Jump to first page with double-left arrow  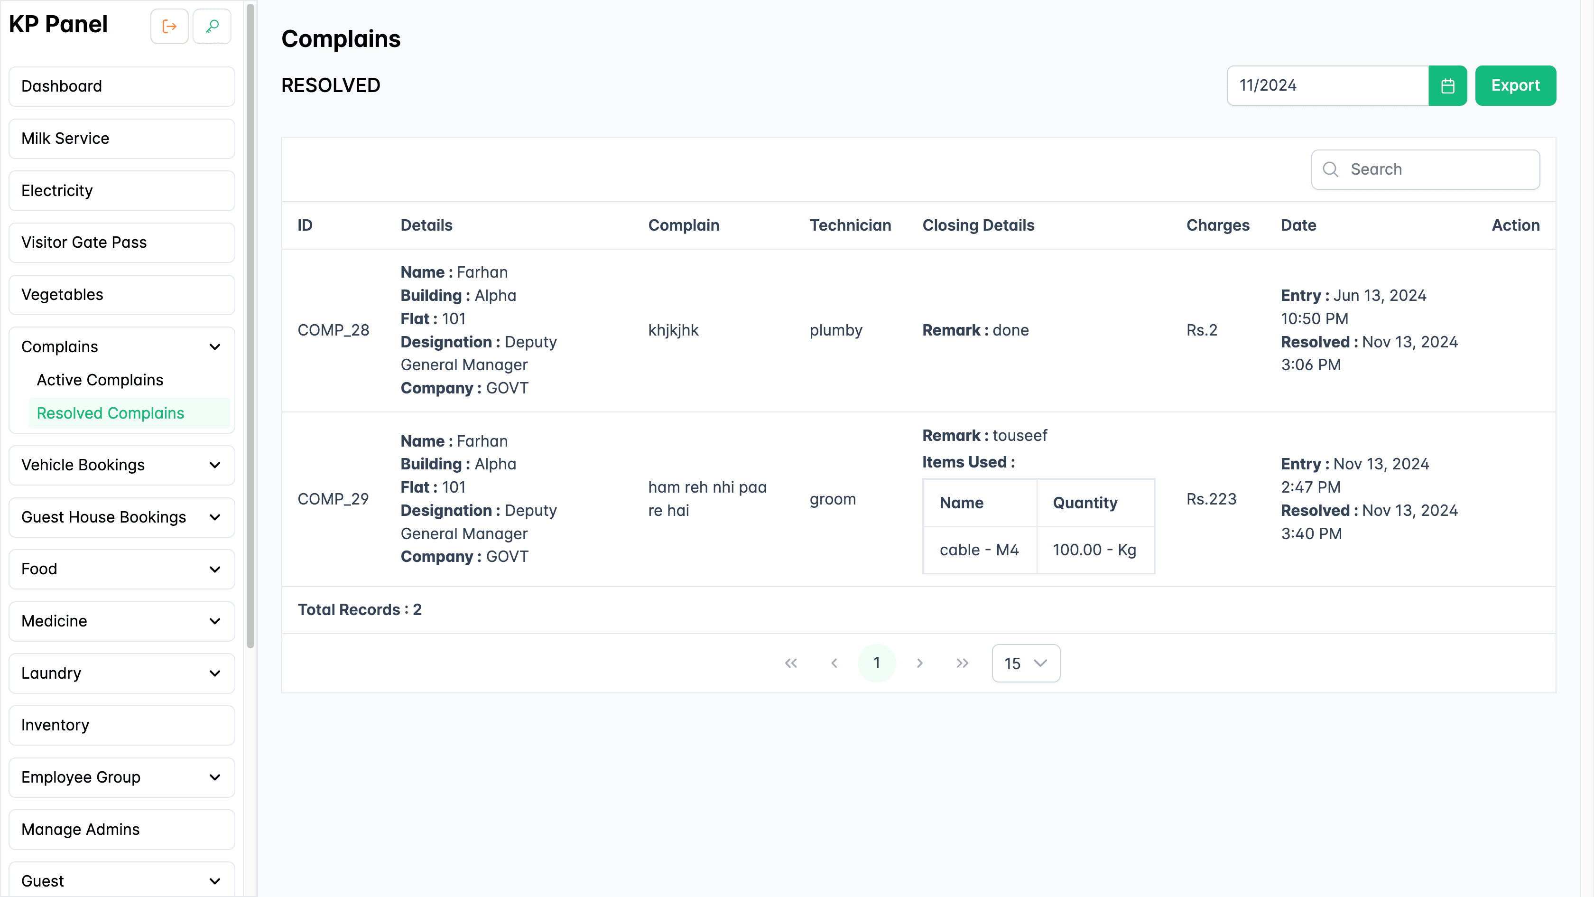click(791, 663)
